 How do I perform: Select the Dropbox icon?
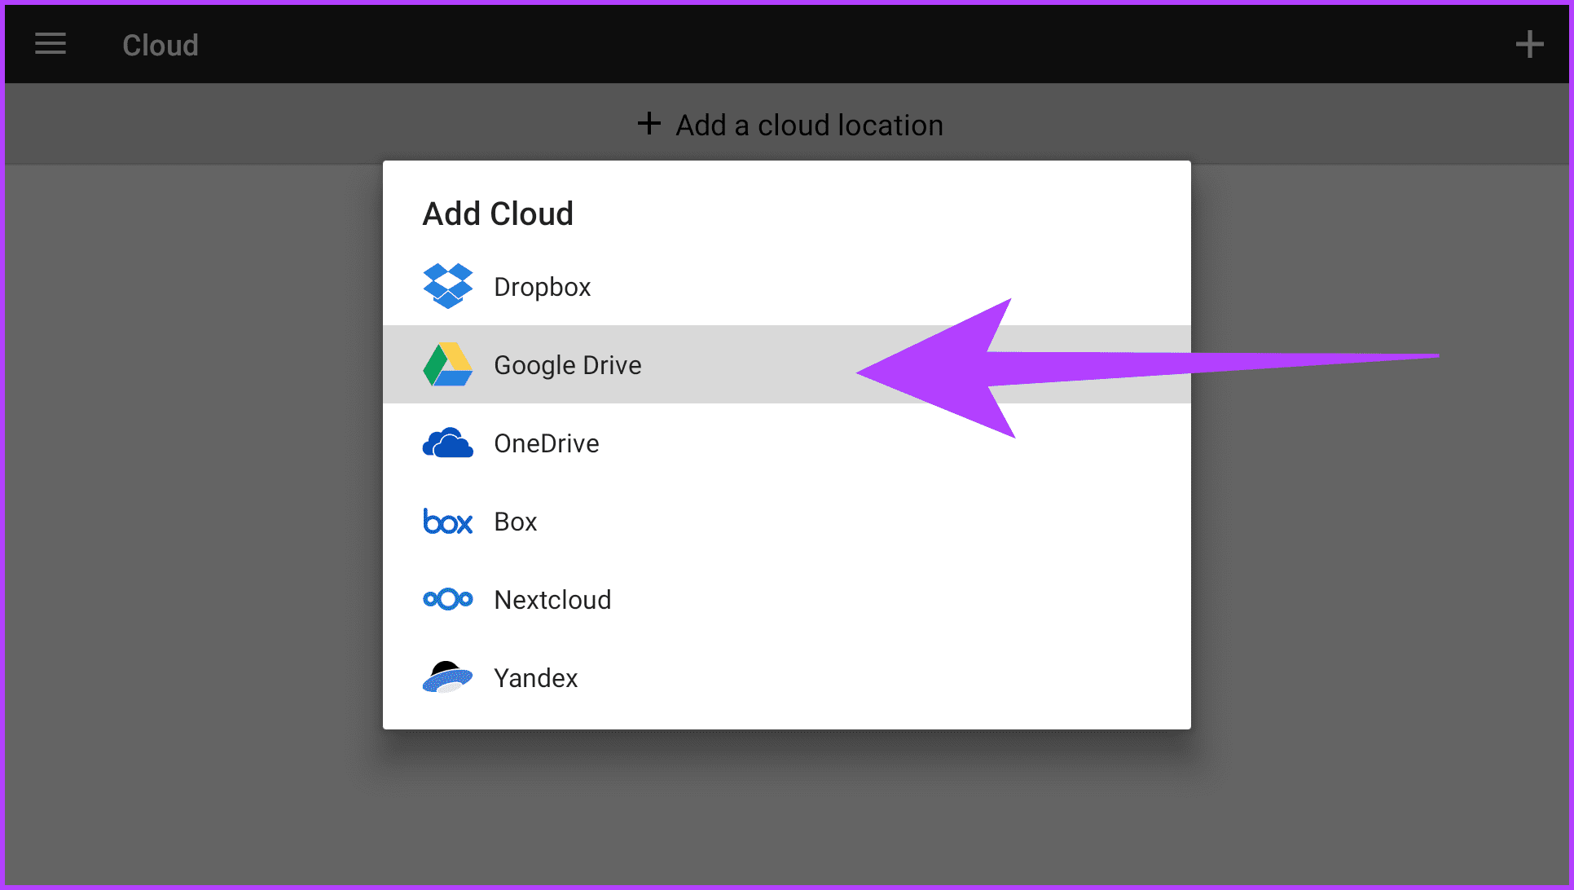pos(447,286)
